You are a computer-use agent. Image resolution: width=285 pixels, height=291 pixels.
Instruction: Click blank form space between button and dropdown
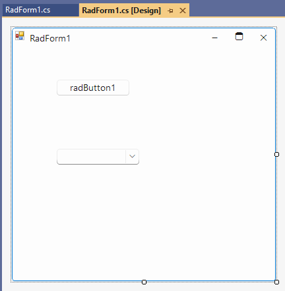tap(93, 122)
